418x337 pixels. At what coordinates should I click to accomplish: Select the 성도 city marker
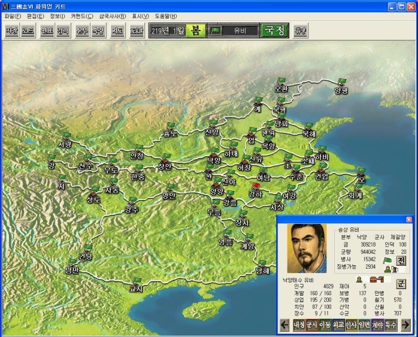tap(94, 195)
